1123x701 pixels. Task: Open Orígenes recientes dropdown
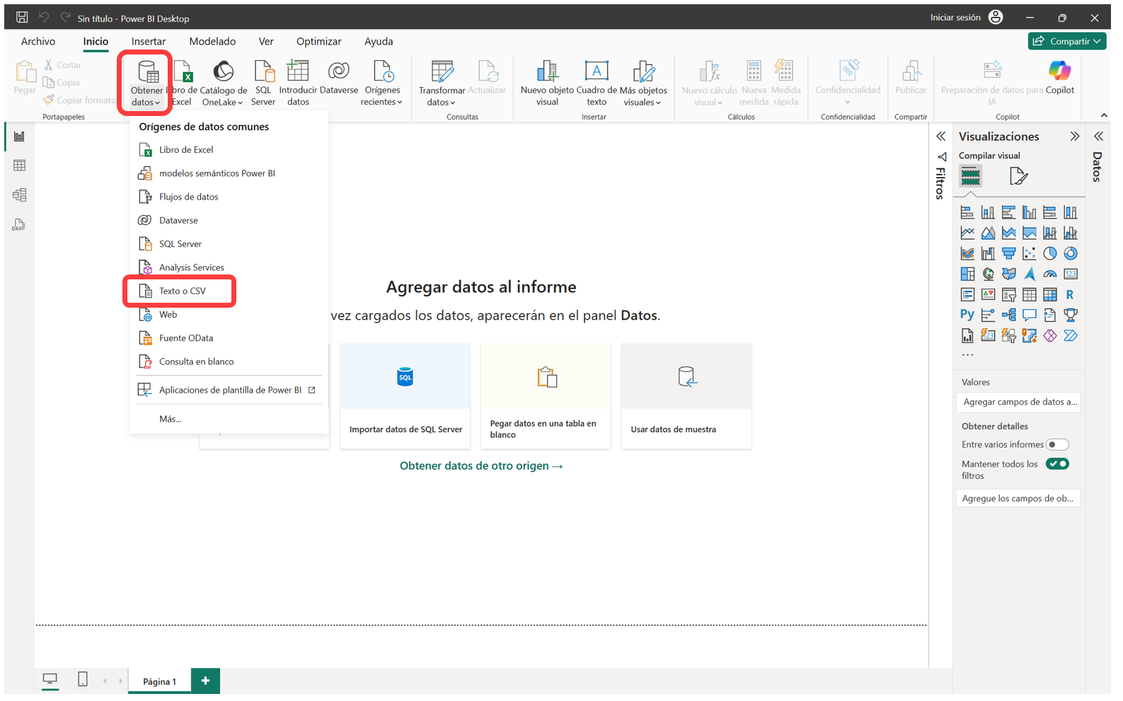[382, 83]
